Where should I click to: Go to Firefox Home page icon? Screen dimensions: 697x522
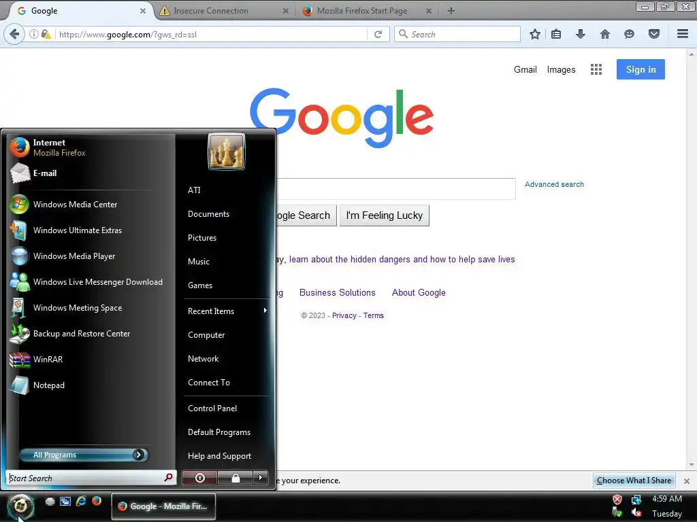[604, 34]
